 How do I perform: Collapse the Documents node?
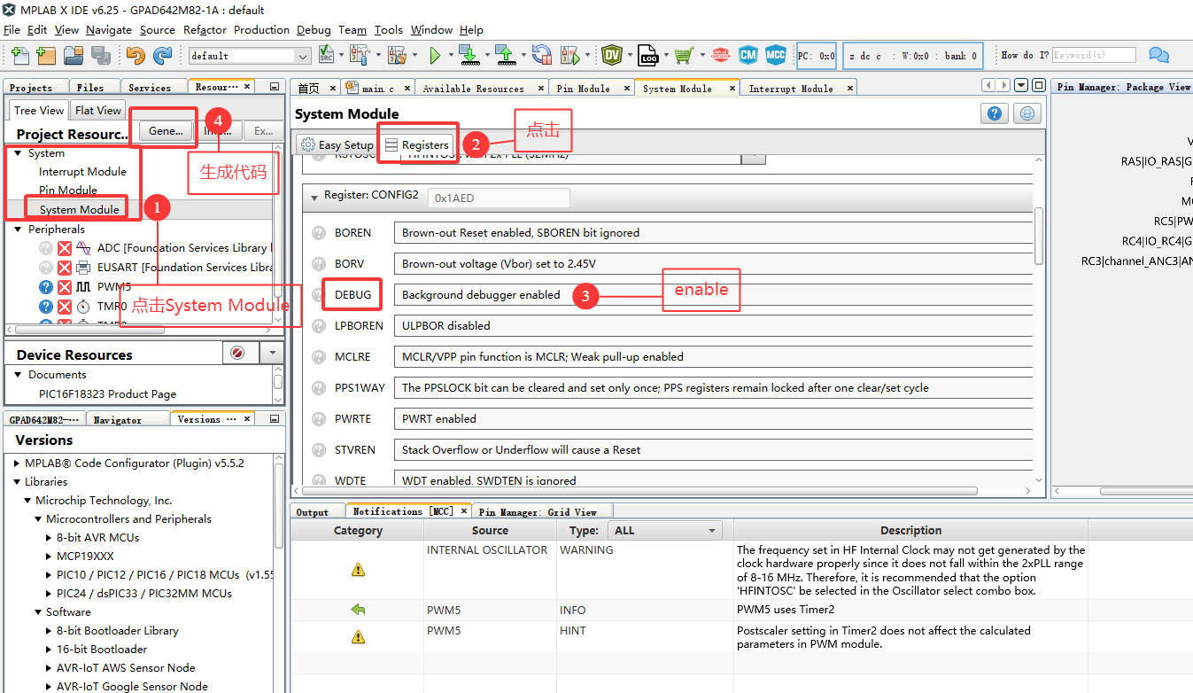pyautogui.click(x=18, y=374)
